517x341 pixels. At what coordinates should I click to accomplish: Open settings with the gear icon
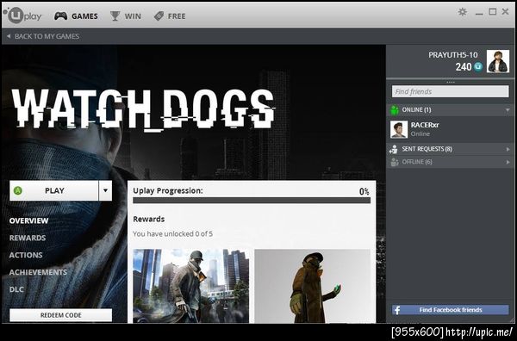pos(463,12)
